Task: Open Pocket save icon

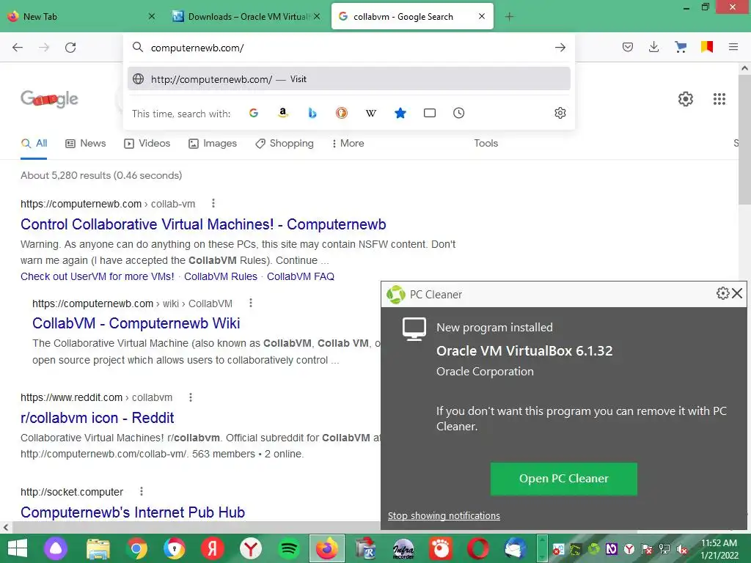Action: (628, 47)
